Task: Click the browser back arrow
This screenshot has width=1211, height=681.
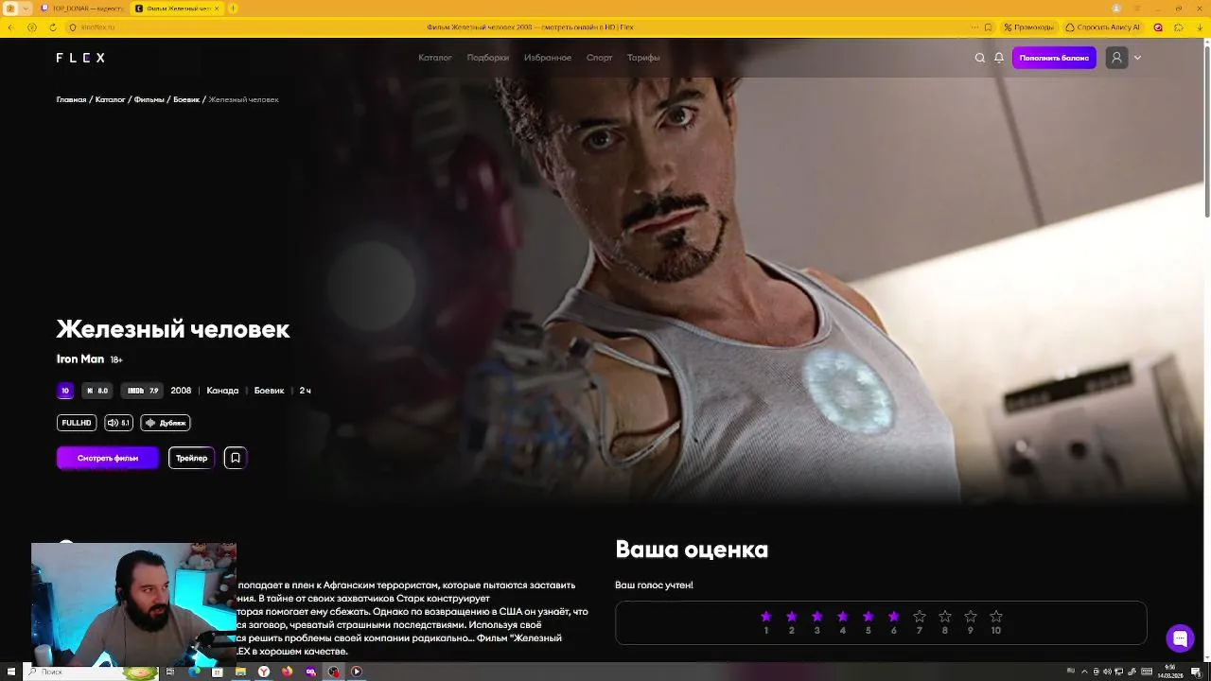Action: pyautogui.click(x=10, y=27)
